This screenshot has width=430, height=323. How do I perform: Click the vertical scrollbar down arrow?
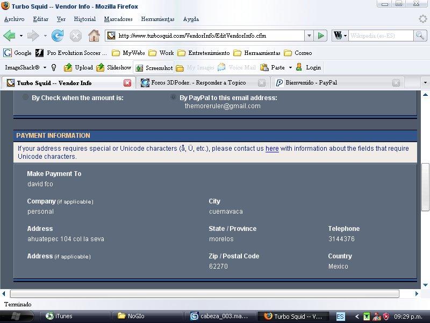(x=425, y=285)
